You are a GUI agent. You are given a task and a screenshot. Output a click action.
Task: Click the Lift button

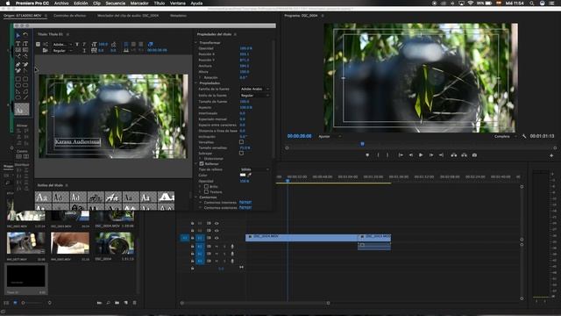[x=454, y=155]
